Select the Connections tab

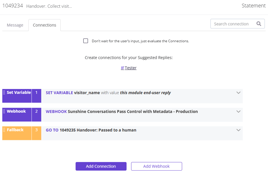click(44, 25)
